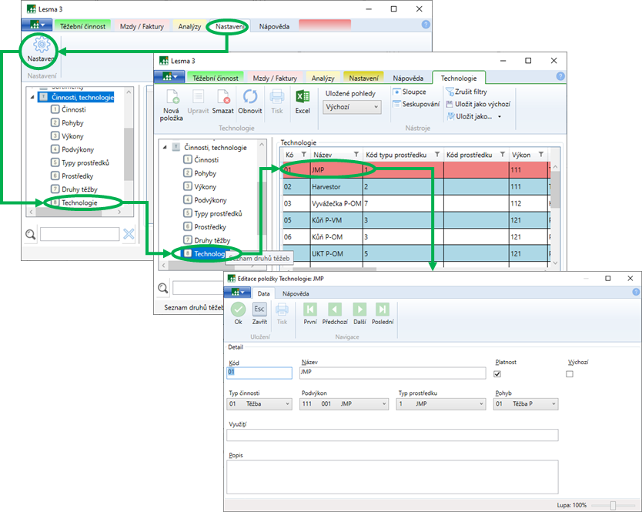
Task: Jump to the Poslední record icon
Action: (382, 310)
